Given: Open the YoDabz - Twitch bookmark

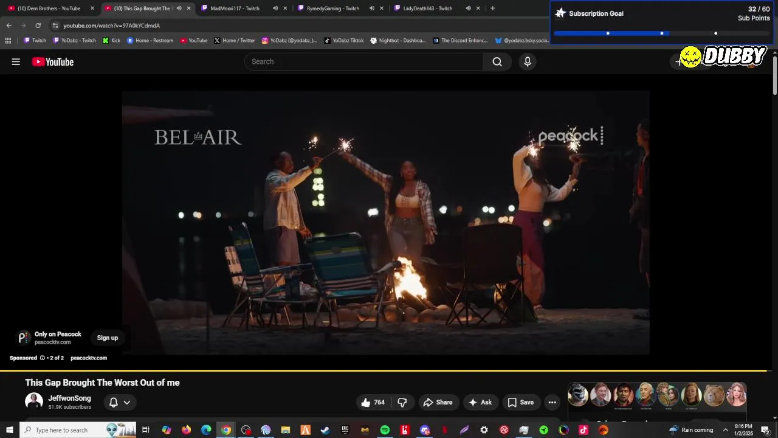Looking at the screenshot, I should (74, 41).
